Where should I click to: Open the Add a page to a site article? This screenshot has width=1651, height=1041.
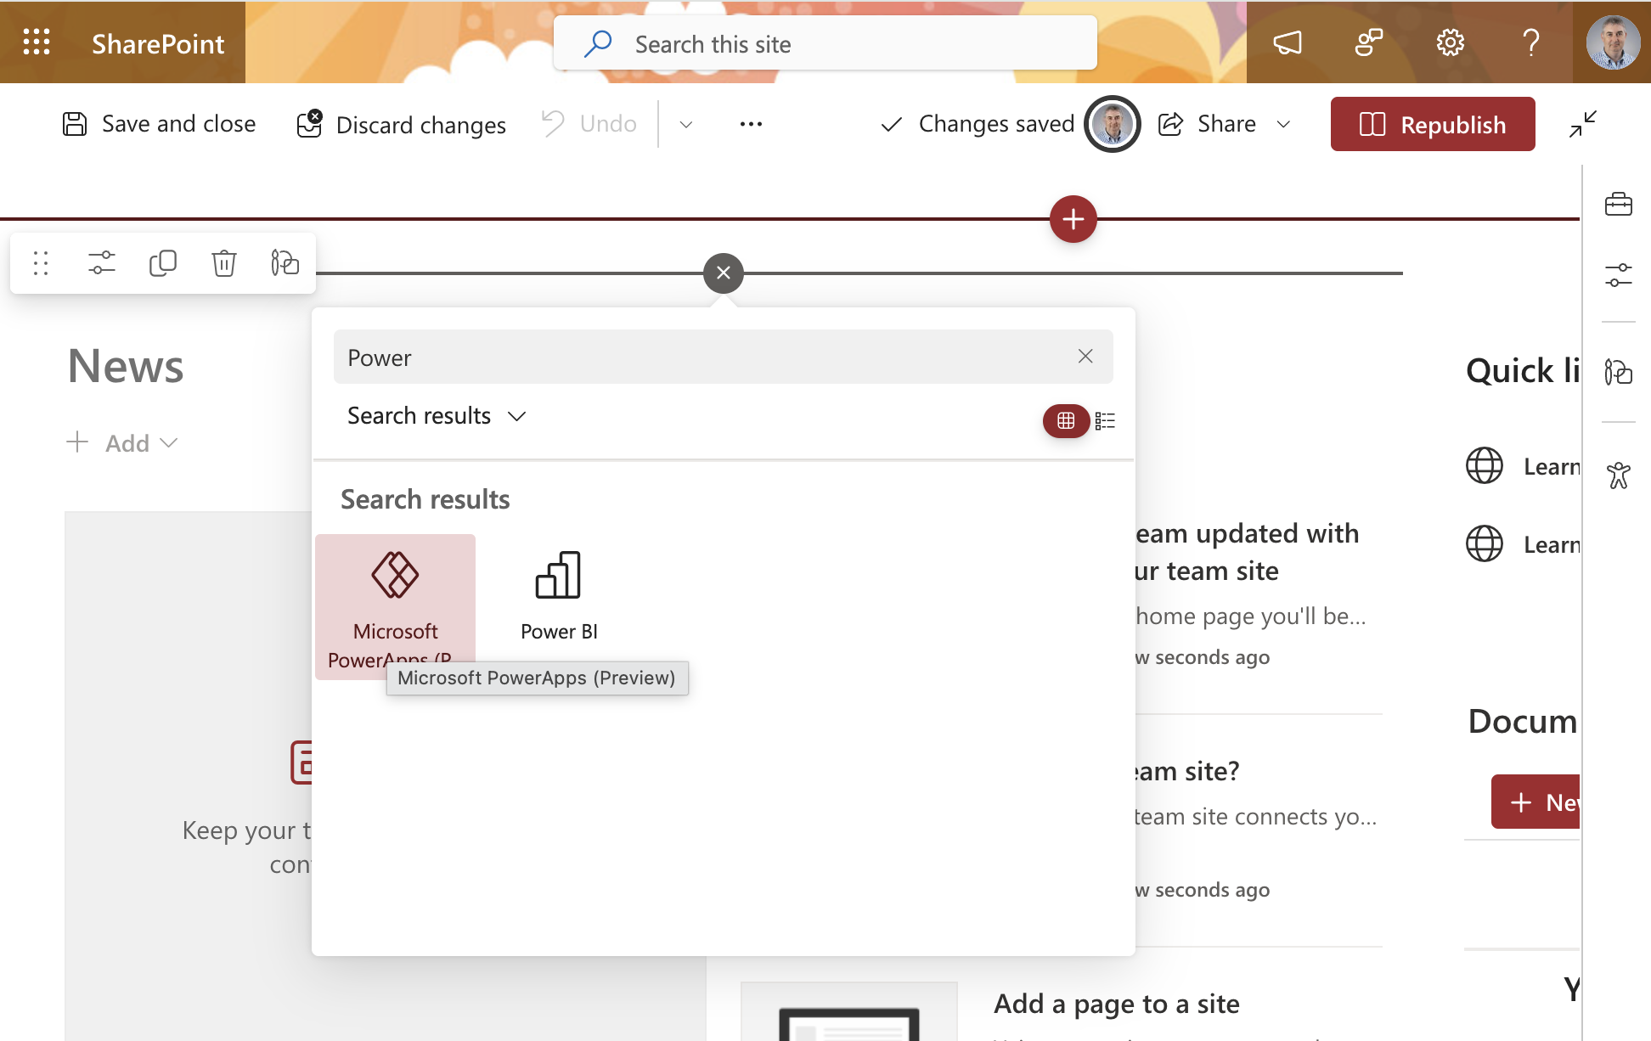(x=1117, y=1004)
